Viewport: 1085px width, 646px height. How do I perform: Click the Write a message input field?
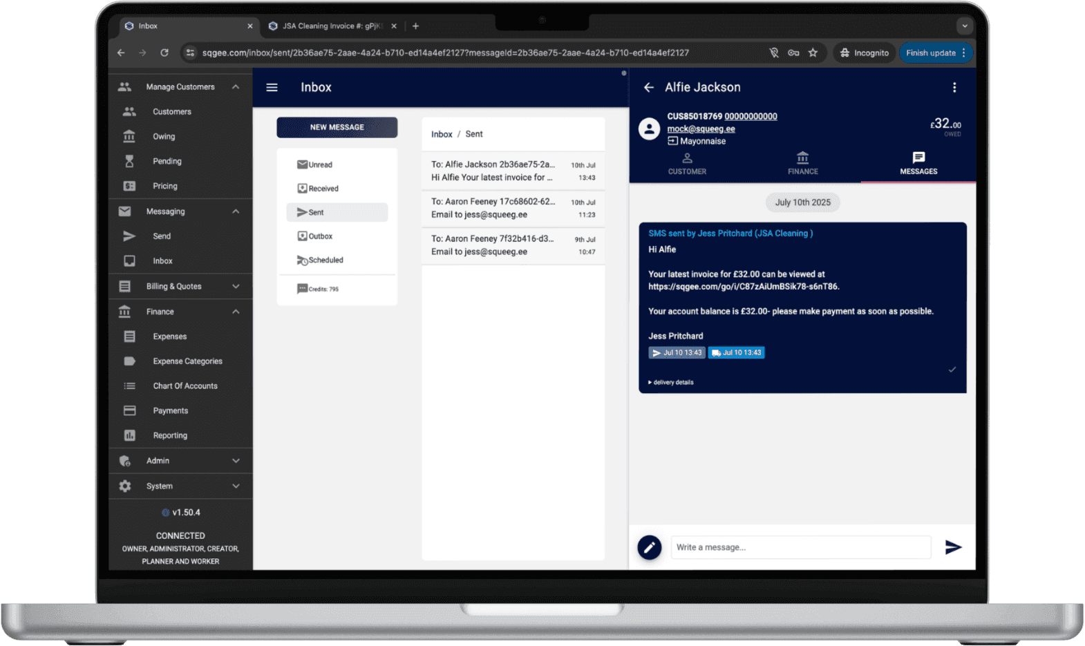pyautogui.click(x=800, y=547)
